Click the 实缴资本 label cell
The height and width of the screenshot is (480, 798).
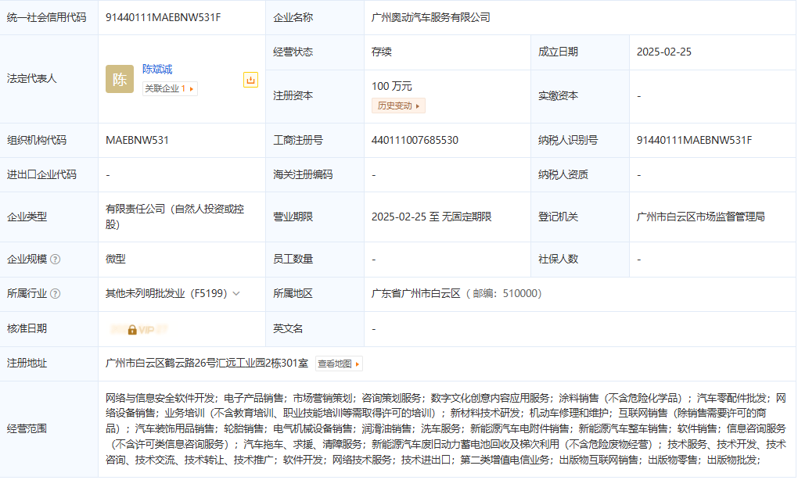pos(581,96)
